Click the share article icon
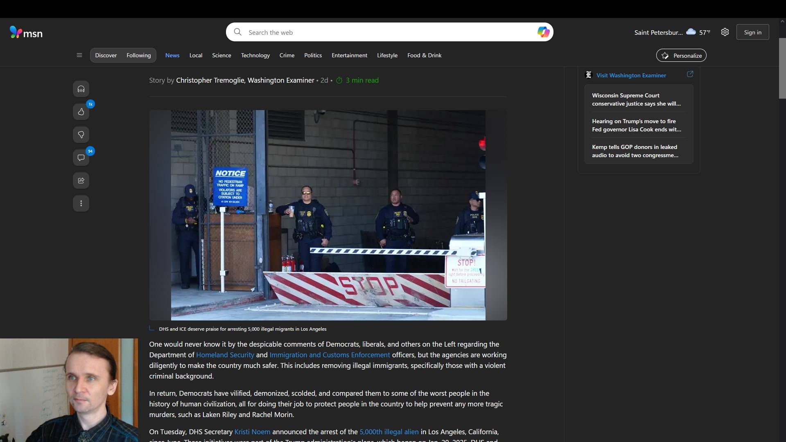The image size is (786, 442). 81,180
